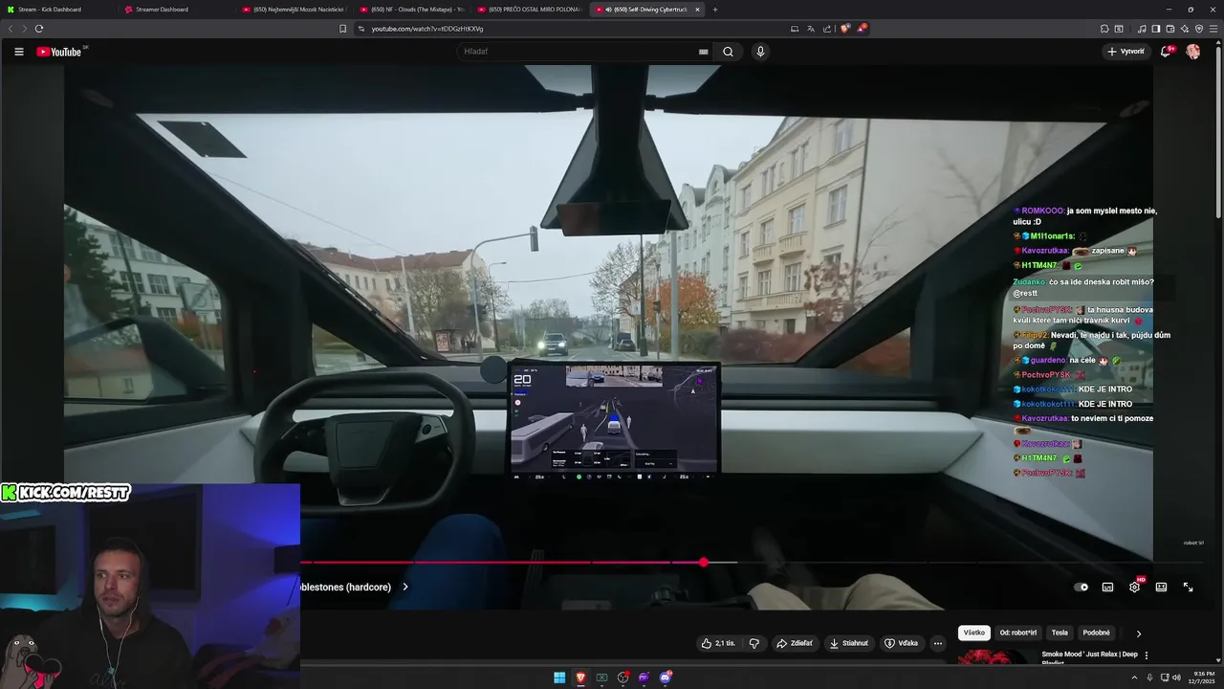
Task: Open Brave VPN shield icon
Action: click(1199, 29)
